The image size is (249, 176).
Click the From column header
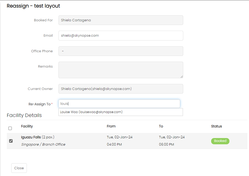(x=111, y=126)
